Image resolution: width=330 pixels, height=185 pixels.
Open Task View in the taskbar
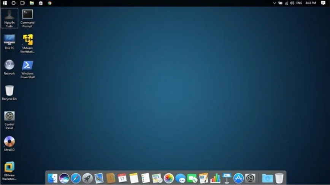[22, 3]
